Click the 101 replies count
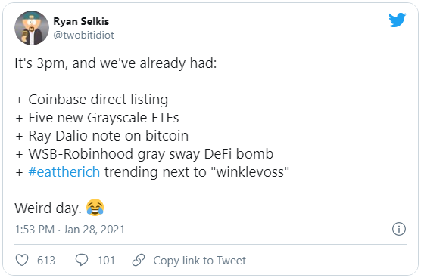This screenshot has height=278, width=421. (106, 261)
